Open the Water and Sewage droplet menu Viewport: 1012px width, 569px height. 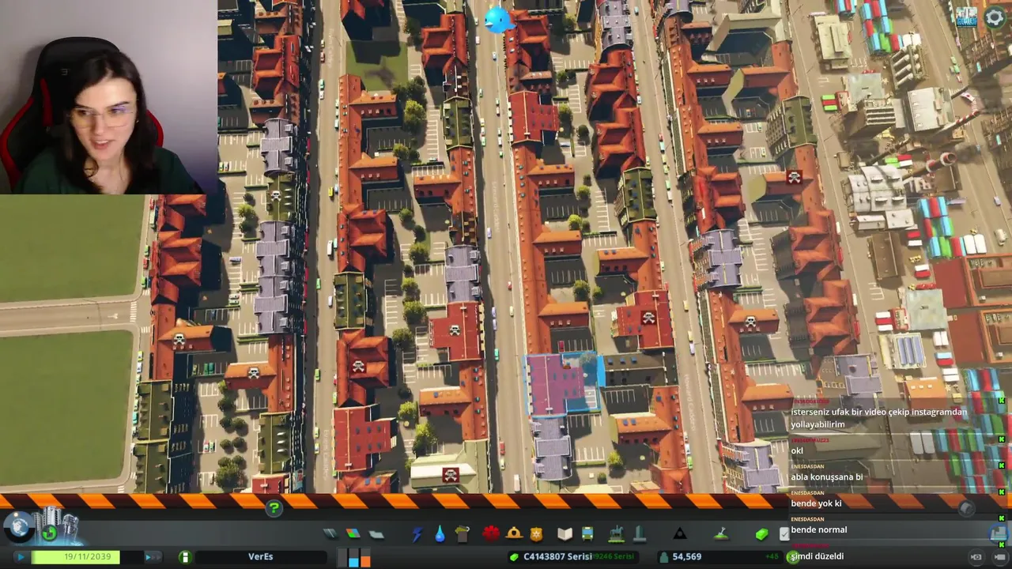(440, 534)
